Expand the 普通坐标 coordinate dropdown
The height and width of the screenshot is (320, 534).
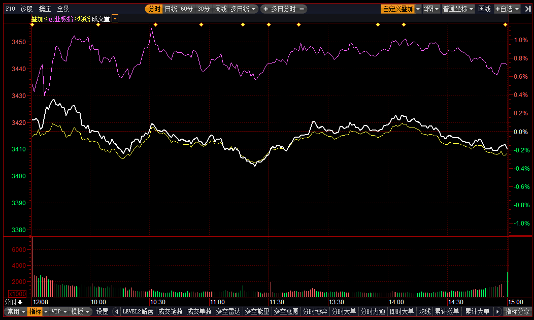pos(458,9)
